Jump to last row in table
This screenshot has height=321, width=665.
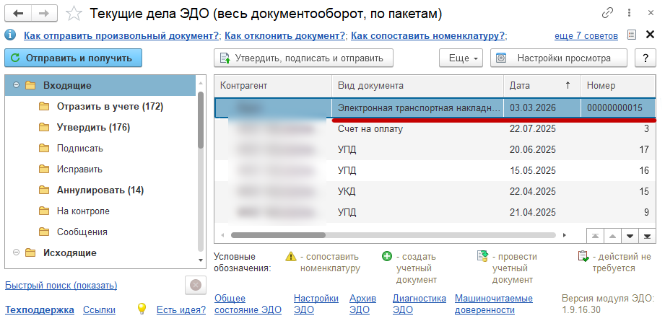[647, 236]
